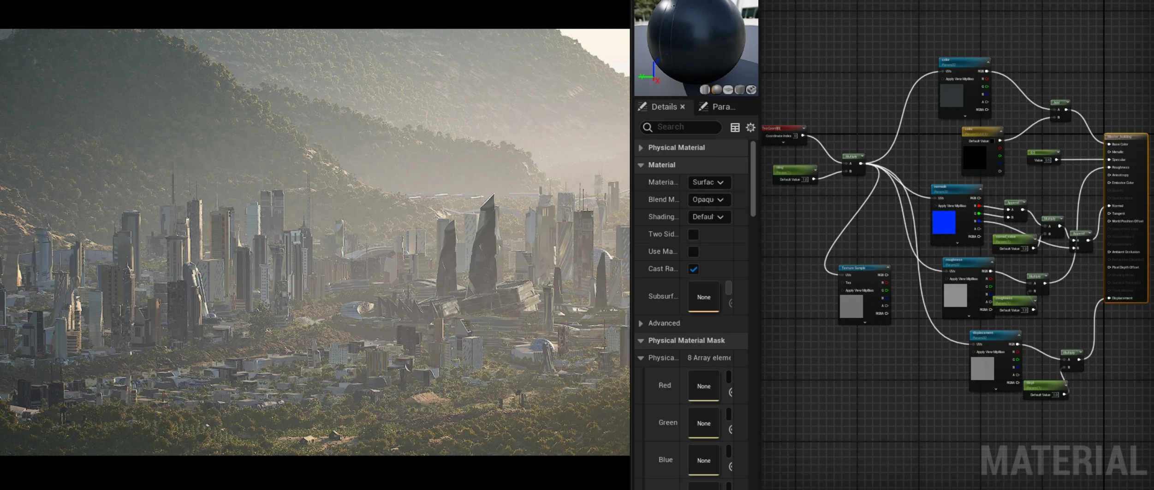The width and height of the screenshot is (1154, 490).
Task: Click the Red physical material None slot
Action: pos(704,386)
